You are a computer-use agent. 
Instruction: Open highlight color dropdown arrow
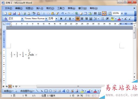click(116, 19)
